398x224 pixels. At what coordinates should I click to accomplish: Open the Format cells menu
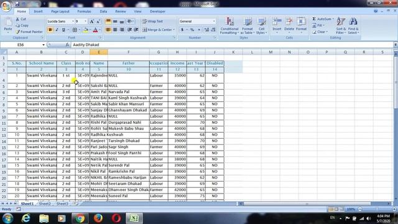click(301, 25)
